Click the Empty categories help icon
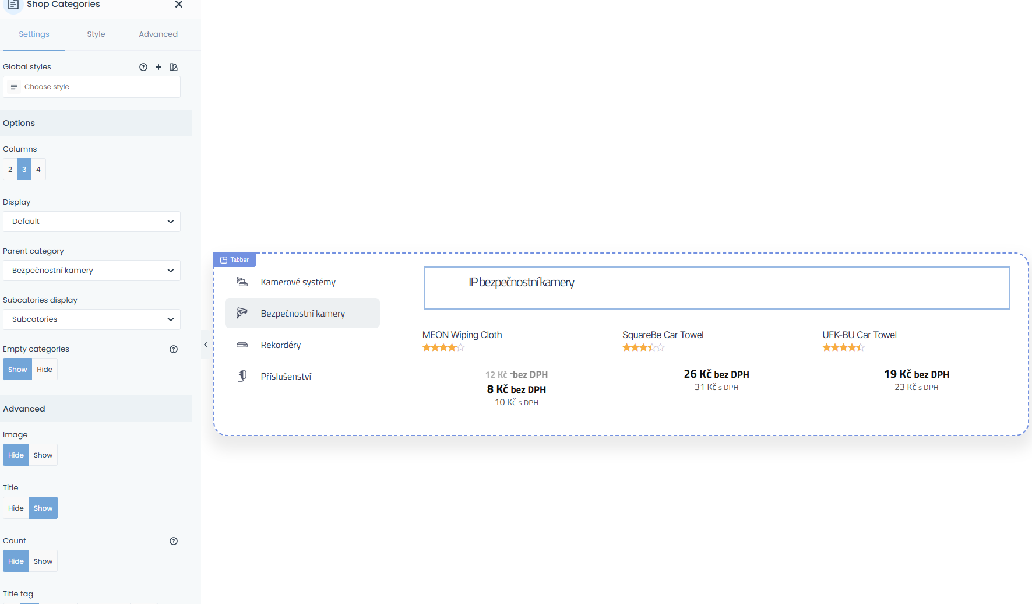 click(x=174, y=349)
